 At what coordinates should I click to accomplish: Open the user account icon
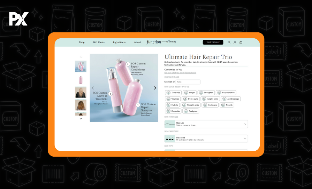tap(235, 42)
